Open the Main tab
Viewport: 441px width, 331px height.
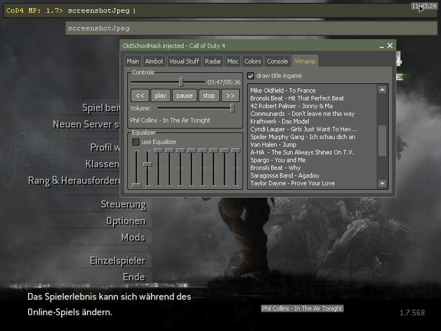pos(133,61)
